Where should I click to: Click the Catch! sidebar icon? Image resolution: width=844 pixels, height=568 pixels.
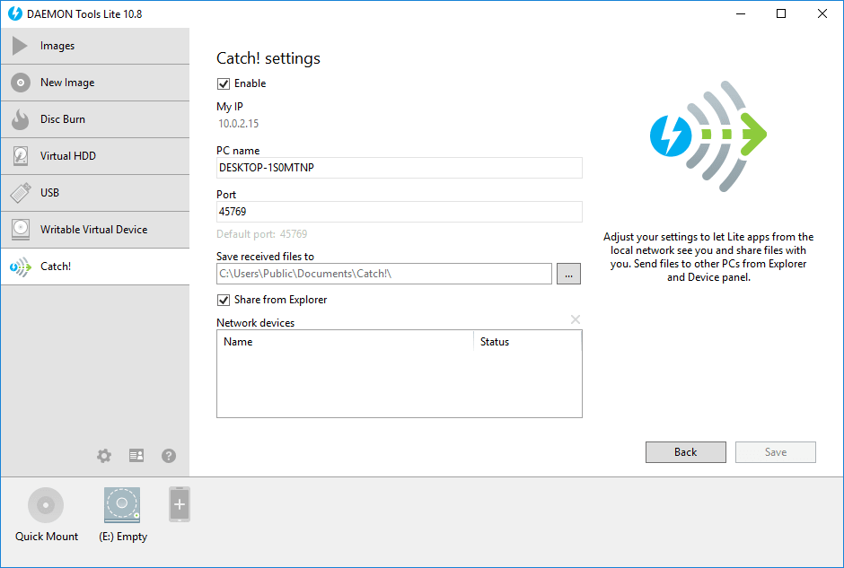[21, 267]
